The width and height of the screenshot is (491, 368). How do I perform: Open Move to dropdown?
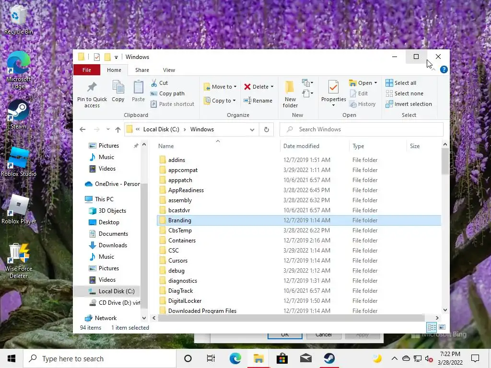point(220,87)
